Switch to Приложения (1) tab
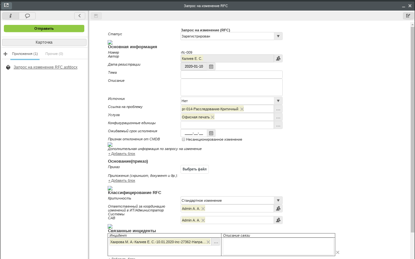Viewport: 415px width, 259px height. coord(25,54)
